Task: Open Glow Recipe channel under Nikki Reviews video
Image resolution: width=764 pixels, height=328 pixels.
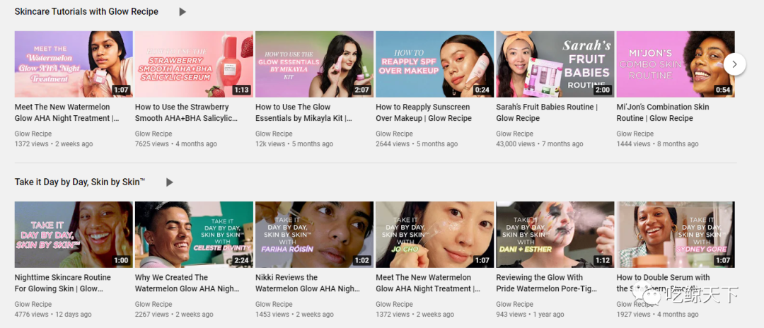Action: tap(274, 304)
